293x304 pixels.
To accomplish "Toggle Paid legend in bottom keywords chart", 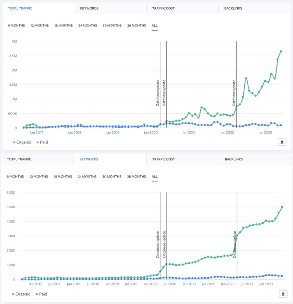I will [x=42, y=294].
